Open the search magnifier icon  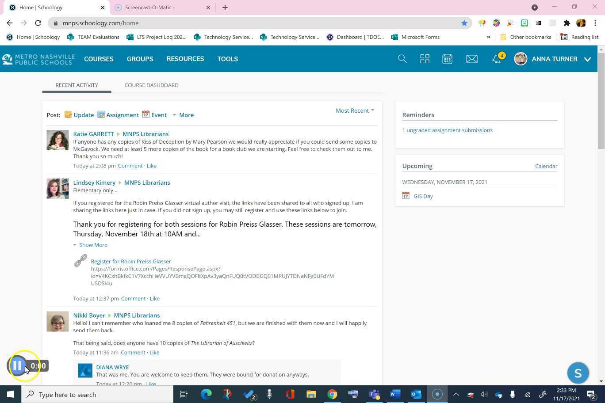click(x=402, y=58)
